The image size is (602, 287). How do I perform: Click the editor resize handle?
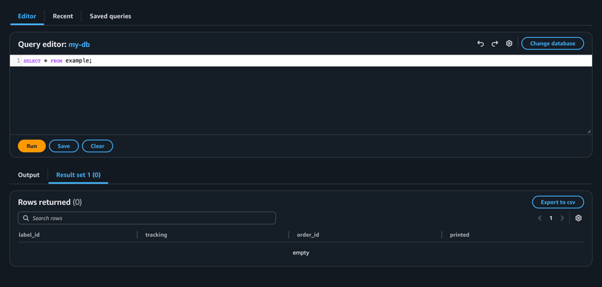click(x=589, y=131)
